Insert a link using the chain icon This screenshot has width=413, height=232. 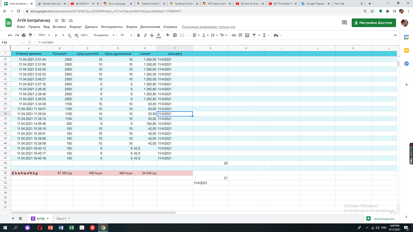234,35
